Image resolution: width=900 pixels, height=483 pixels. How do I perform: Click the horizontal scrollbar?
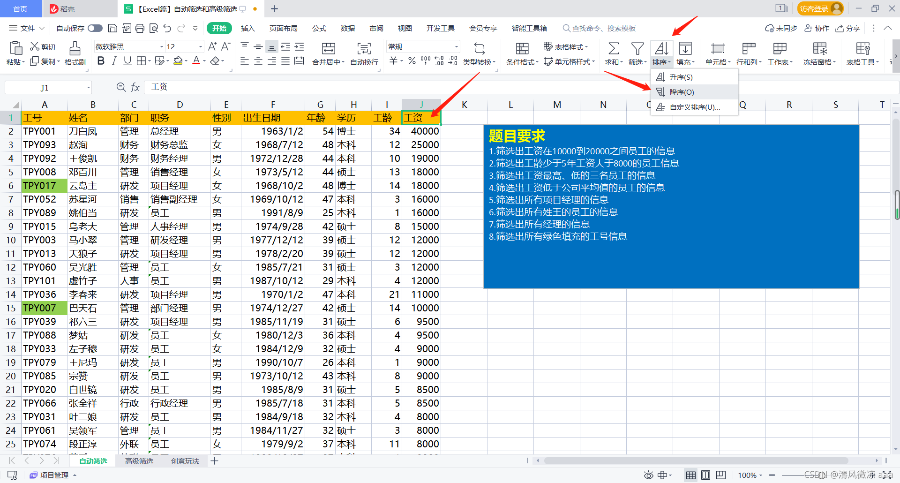[x=696, y=461]
